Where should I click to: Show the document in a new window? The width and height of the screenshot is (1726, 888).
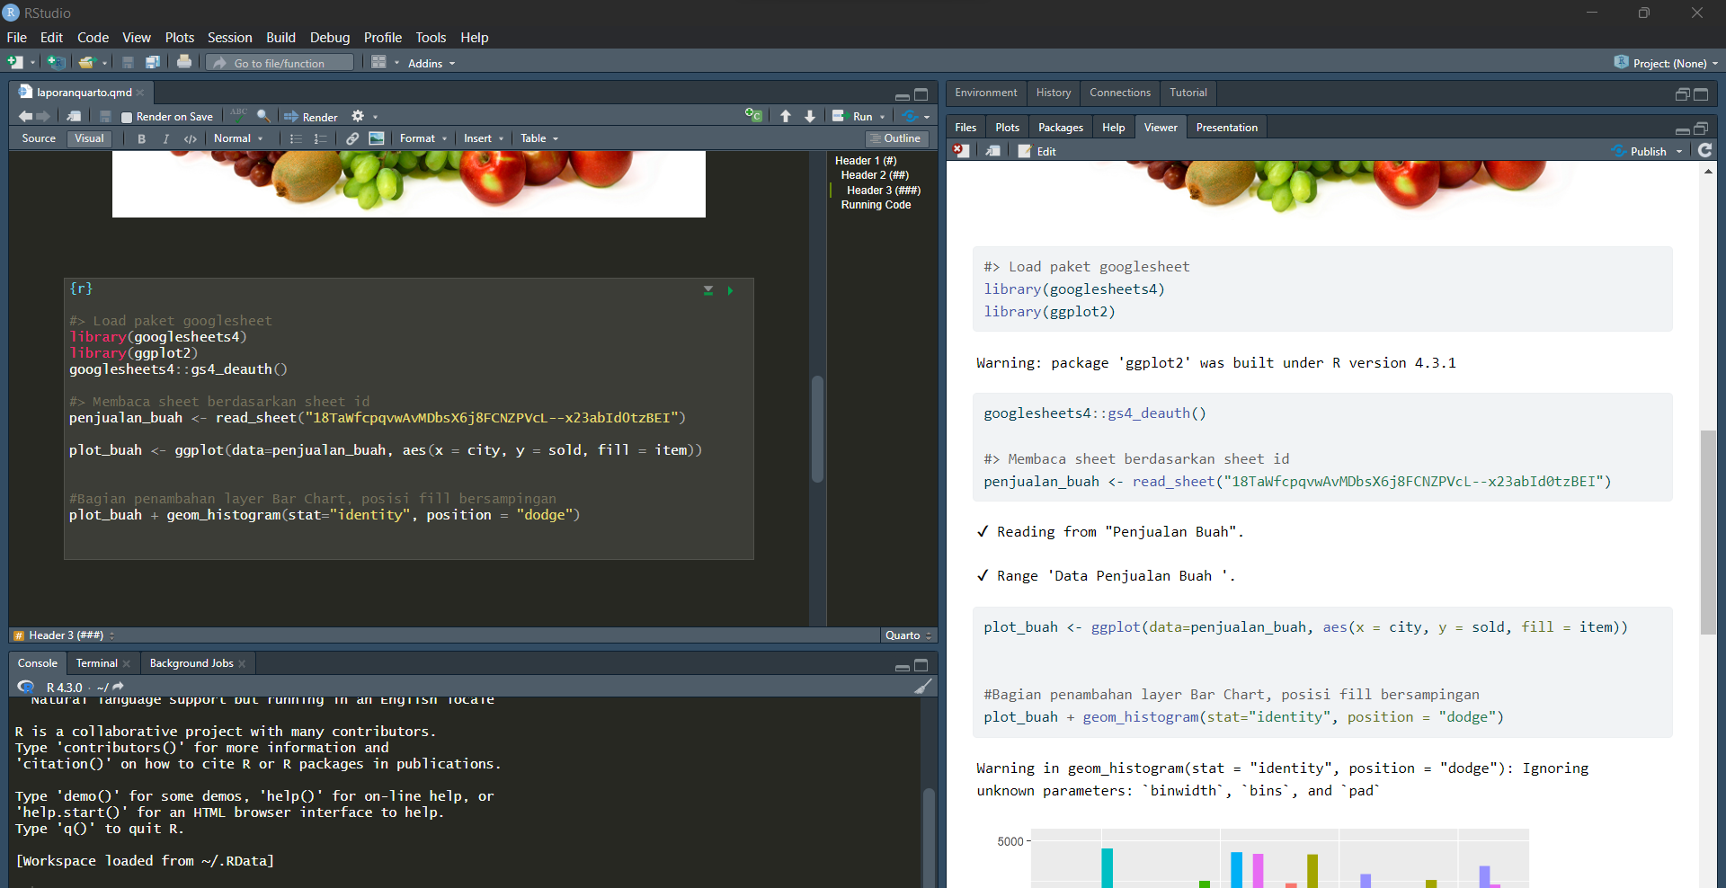pos(75,116)
